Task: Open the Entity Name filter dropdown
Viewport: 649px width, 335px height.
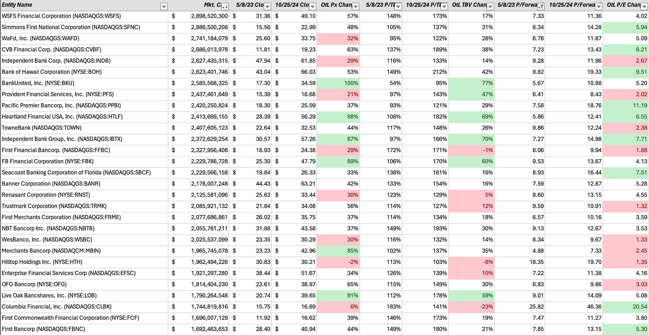Action: tap(164, 6)
